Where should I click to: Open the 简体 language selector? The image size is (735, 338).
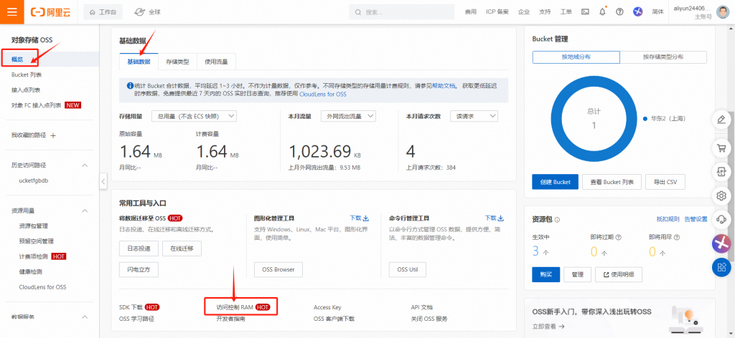(657, 12)
